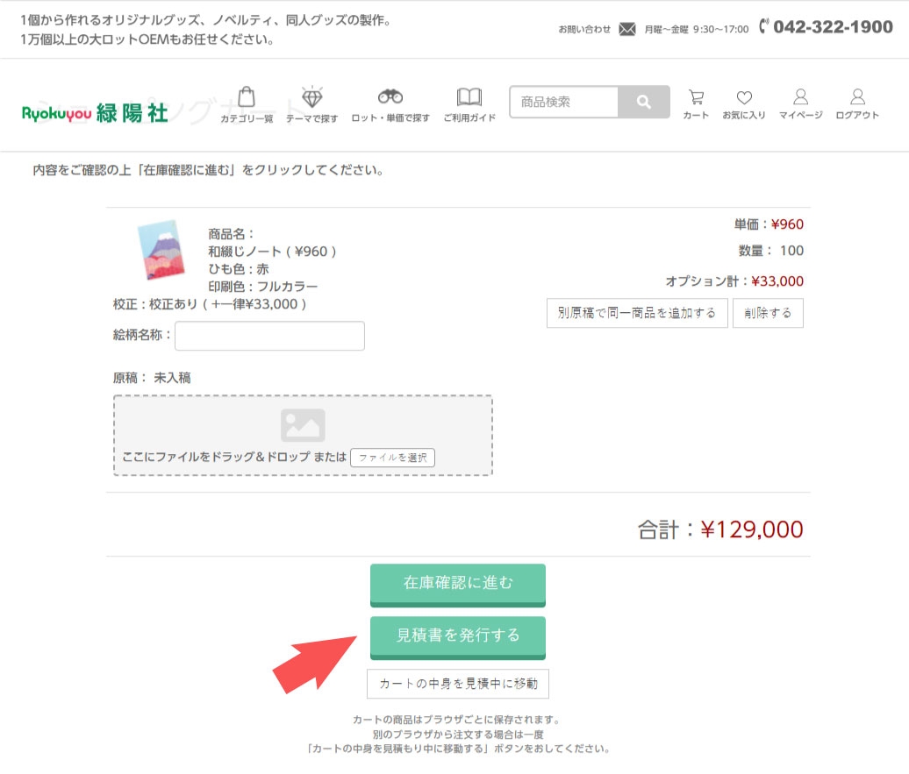
Task: Issue a quote via 見積書を発行する
Action: click(457, 637)
